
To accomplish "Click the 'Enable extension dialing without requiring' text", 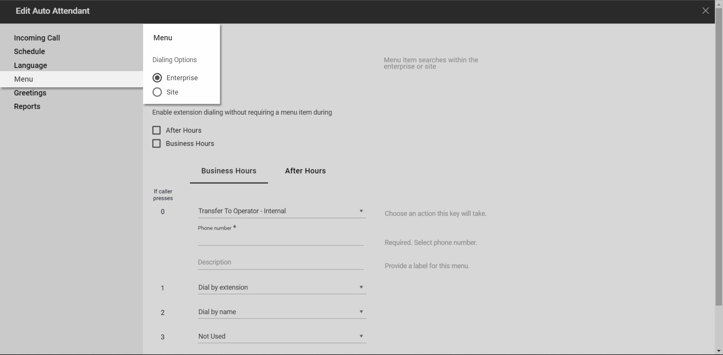I will coord(242,112).
